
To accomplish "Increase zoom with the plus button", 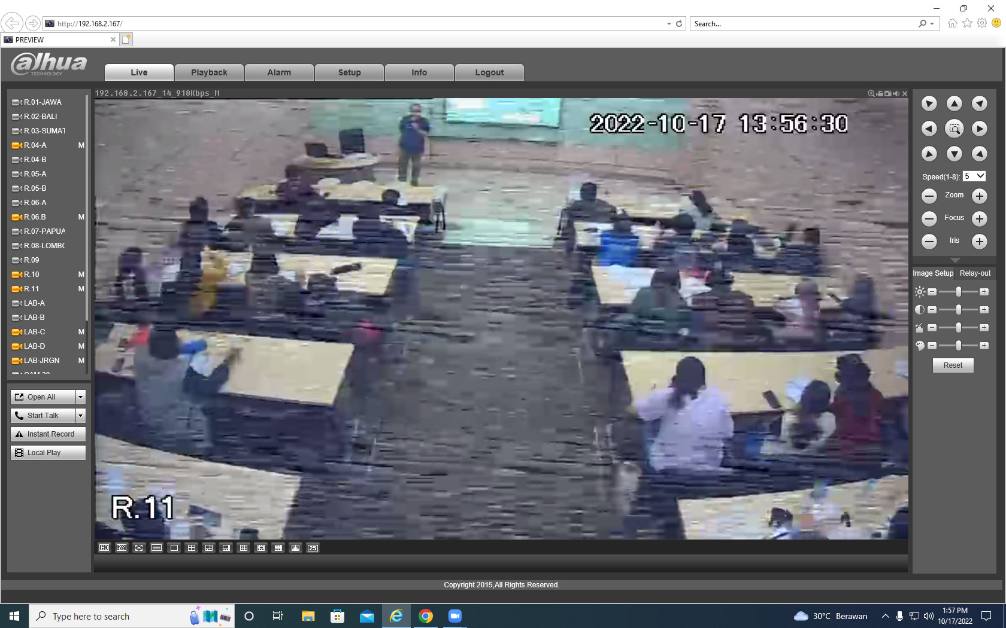I will 980,196.
